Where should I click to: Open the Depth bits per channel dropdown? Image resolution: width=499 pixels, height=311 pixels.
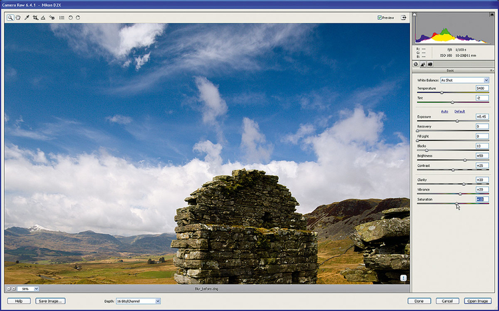click(x=138, y=301)
